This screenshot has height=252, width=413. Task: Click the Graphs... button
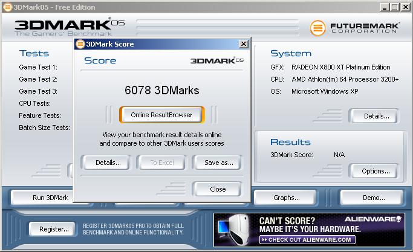pos(285,198)
